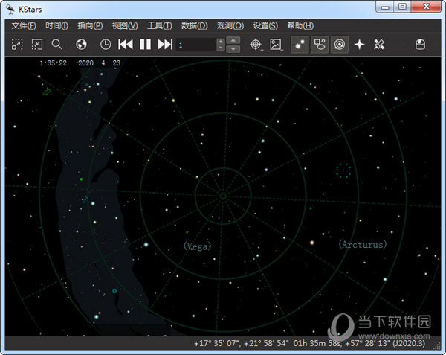The image size is (446, 355).
Task: Decrease time step with small minus button
Action: point(221,48)
